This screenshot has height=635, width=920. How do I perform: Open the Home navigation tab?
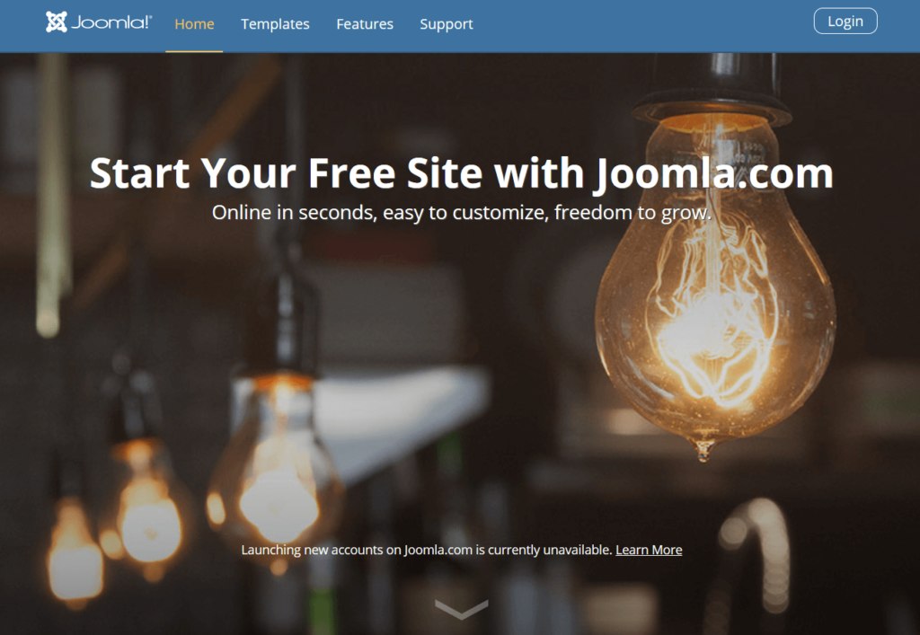tap(194, 24)
